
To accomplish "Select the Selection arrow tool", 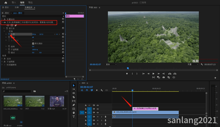I will (74, 85).
